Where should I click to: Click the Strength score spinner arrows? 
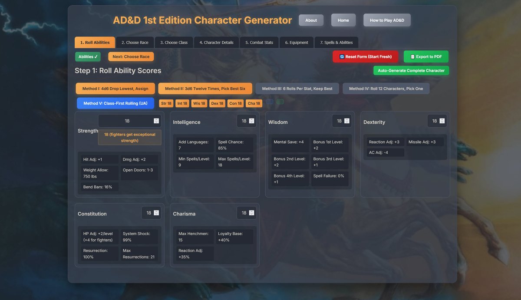tap(156, 121)
